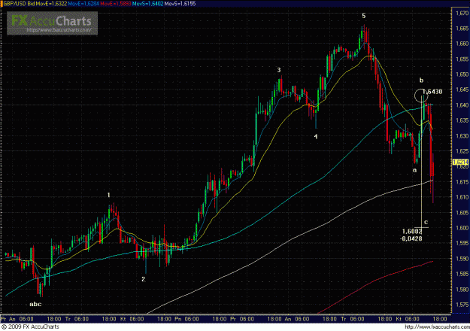The height and width of the screenshot is (331, 470).
Task: Click the 1.610 price axis label
Action: [462, 197]
